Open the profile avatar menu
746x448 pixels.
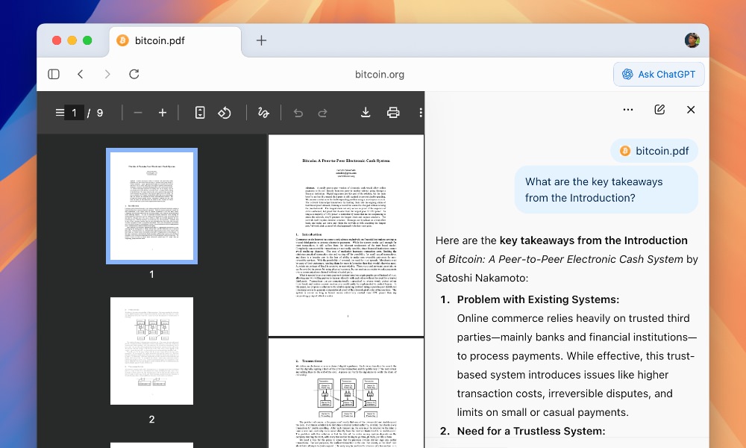[x=692, y=40]
